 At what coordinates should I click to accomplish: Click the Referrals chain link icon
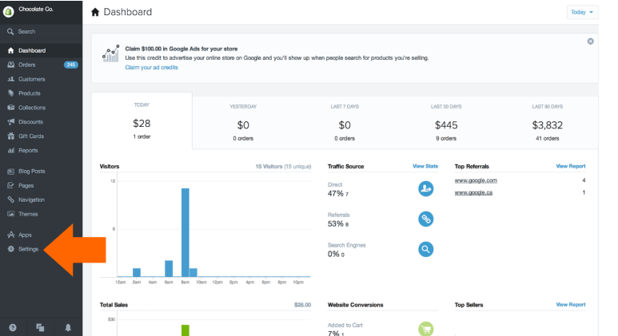tap(425, 219)
